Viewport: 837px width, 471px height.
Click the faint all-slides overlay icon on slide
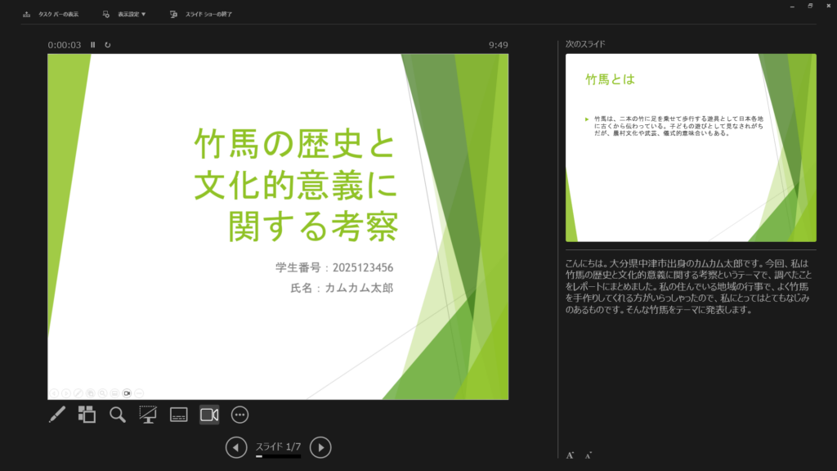[x=90, y=393]
